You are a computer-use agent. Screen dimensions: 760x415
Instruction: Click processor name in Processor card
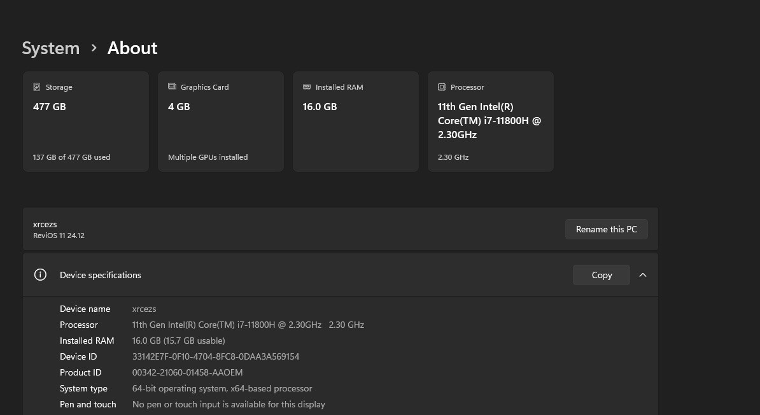pyautogui.click(x=489, y=121)
